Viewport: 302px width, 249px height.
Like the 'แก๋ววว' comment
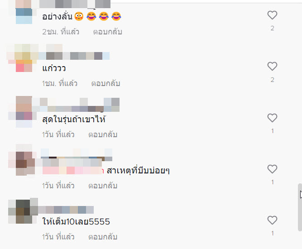click(272, 67)
